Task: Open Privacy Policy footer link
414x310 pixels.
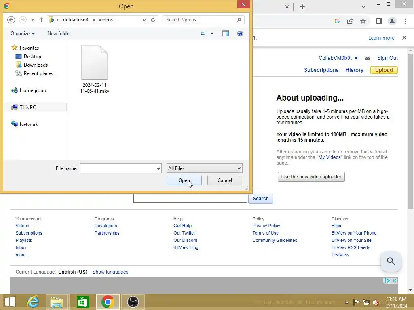Action: pos(266,226)
